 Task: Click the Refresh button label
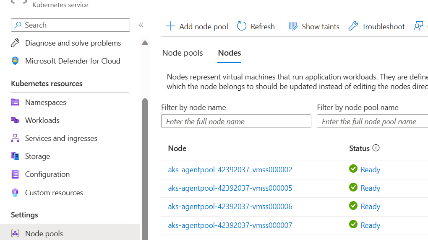263,27
